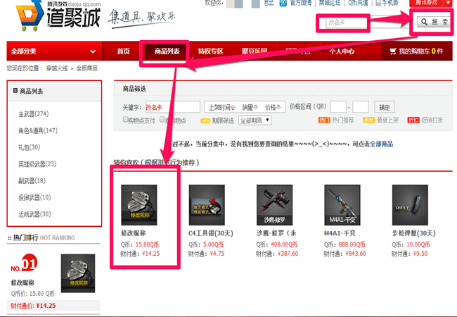This screenshot has width=457, height=317.
Task: Click the M4A1-千变 rifle product image
Action: [342, 205]
